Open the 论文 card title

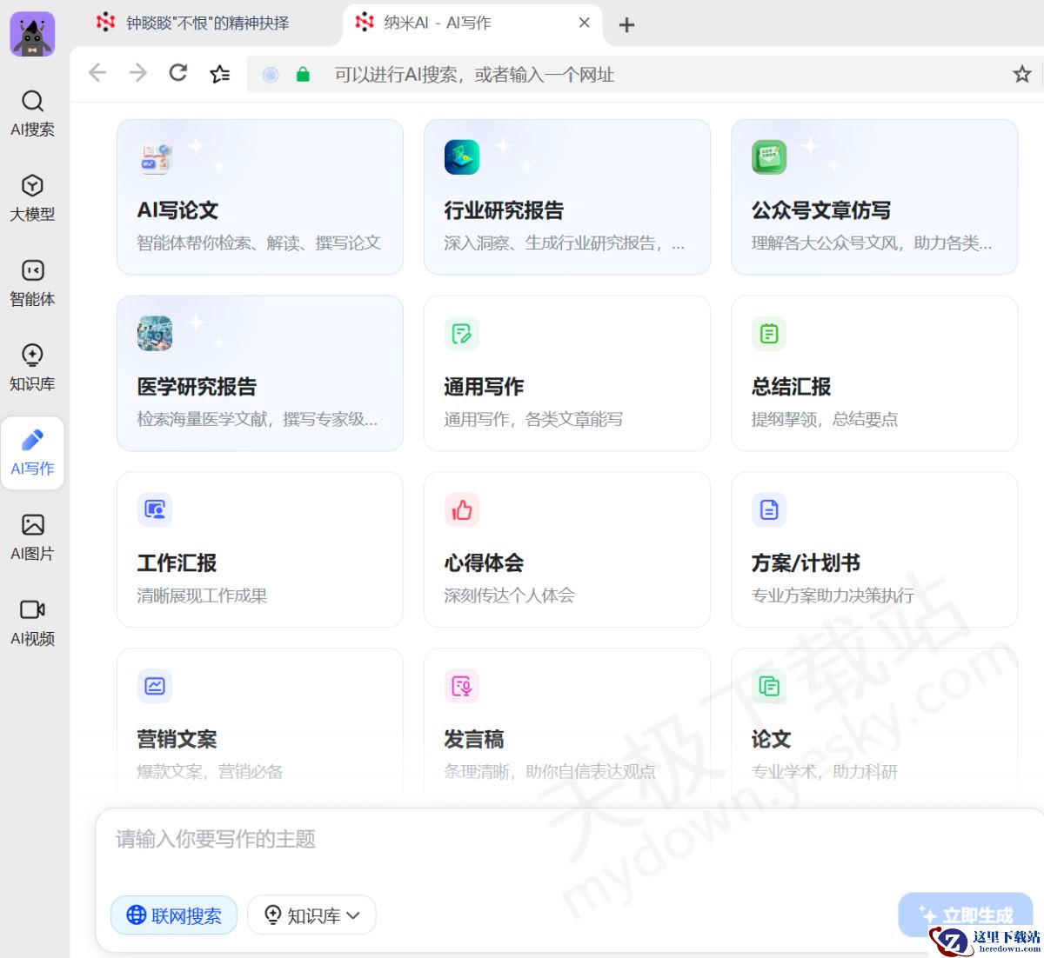(x=771, y=740)
